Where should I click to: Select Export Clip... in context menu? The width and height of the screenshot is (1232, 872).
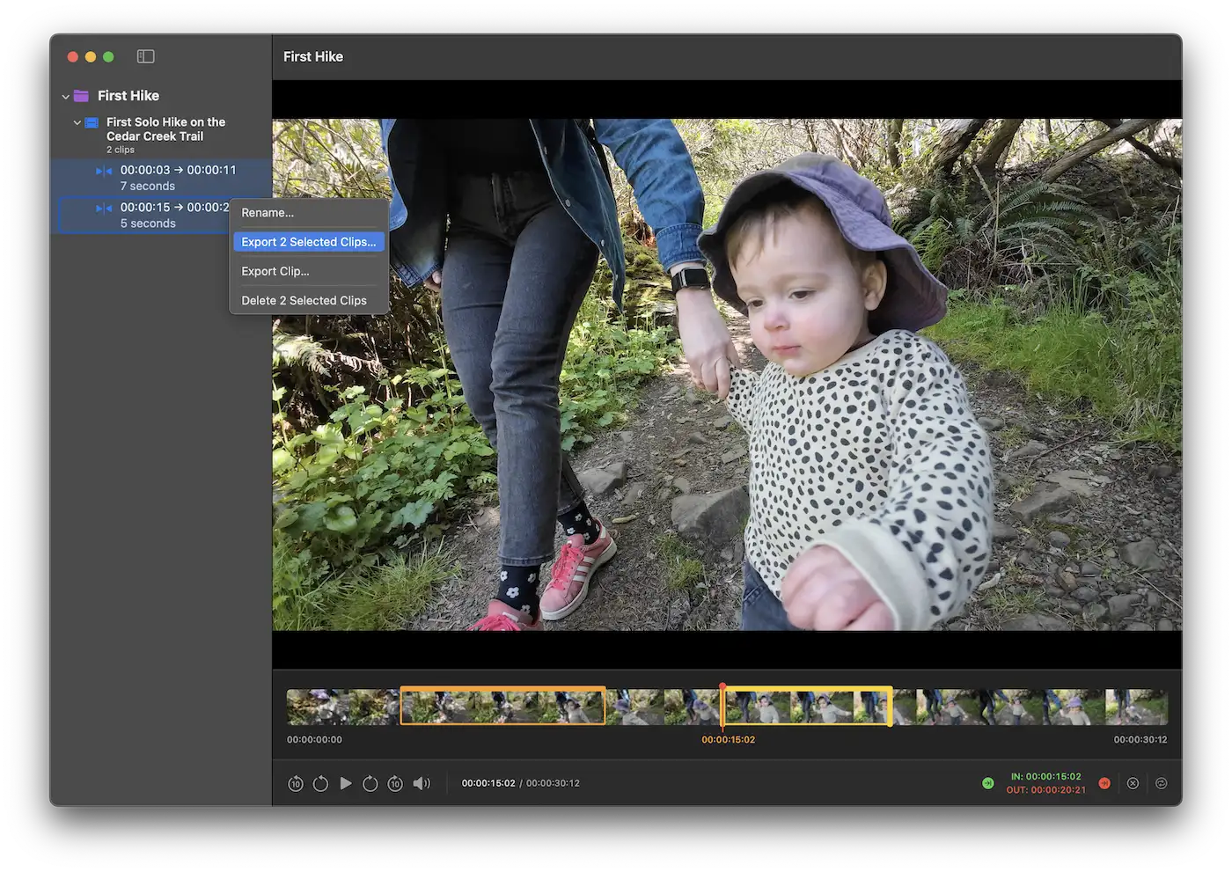(275, 271)
